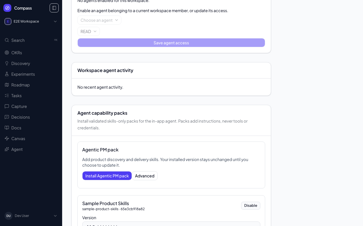Open the Capture chat bubble icon
Image resolution: width=363 pixels, height=226 pixels.
[7, 106]
